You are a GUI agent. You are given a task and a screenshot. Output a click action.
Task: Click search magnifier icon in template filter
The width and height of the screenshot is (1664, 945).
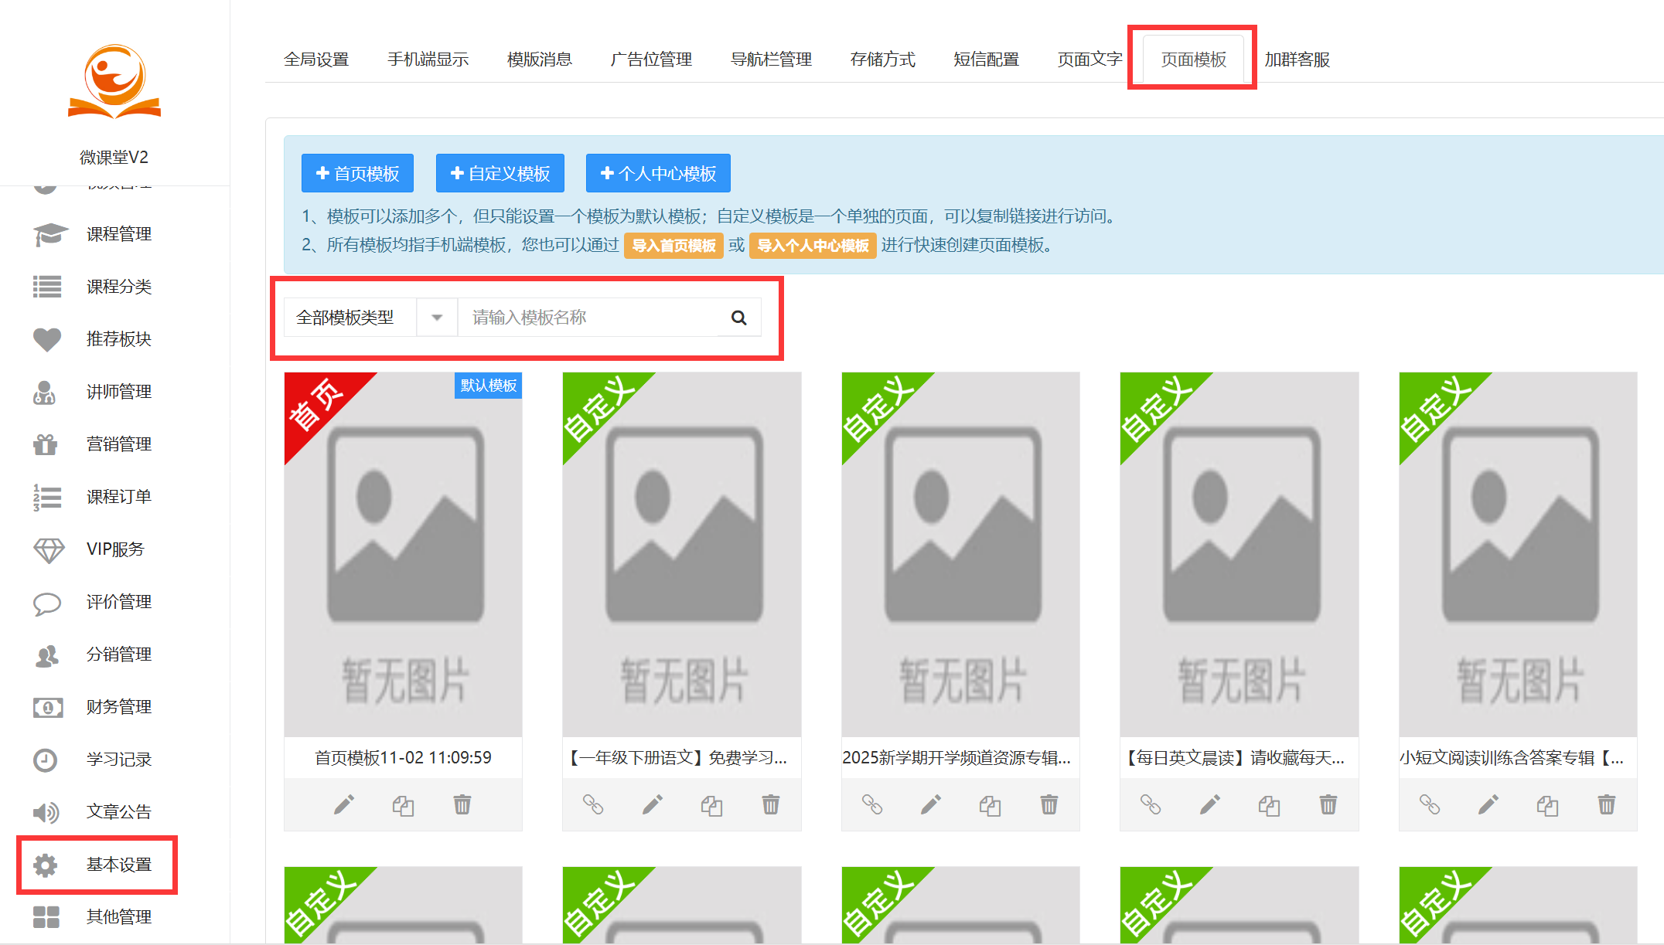coord(738,318)
